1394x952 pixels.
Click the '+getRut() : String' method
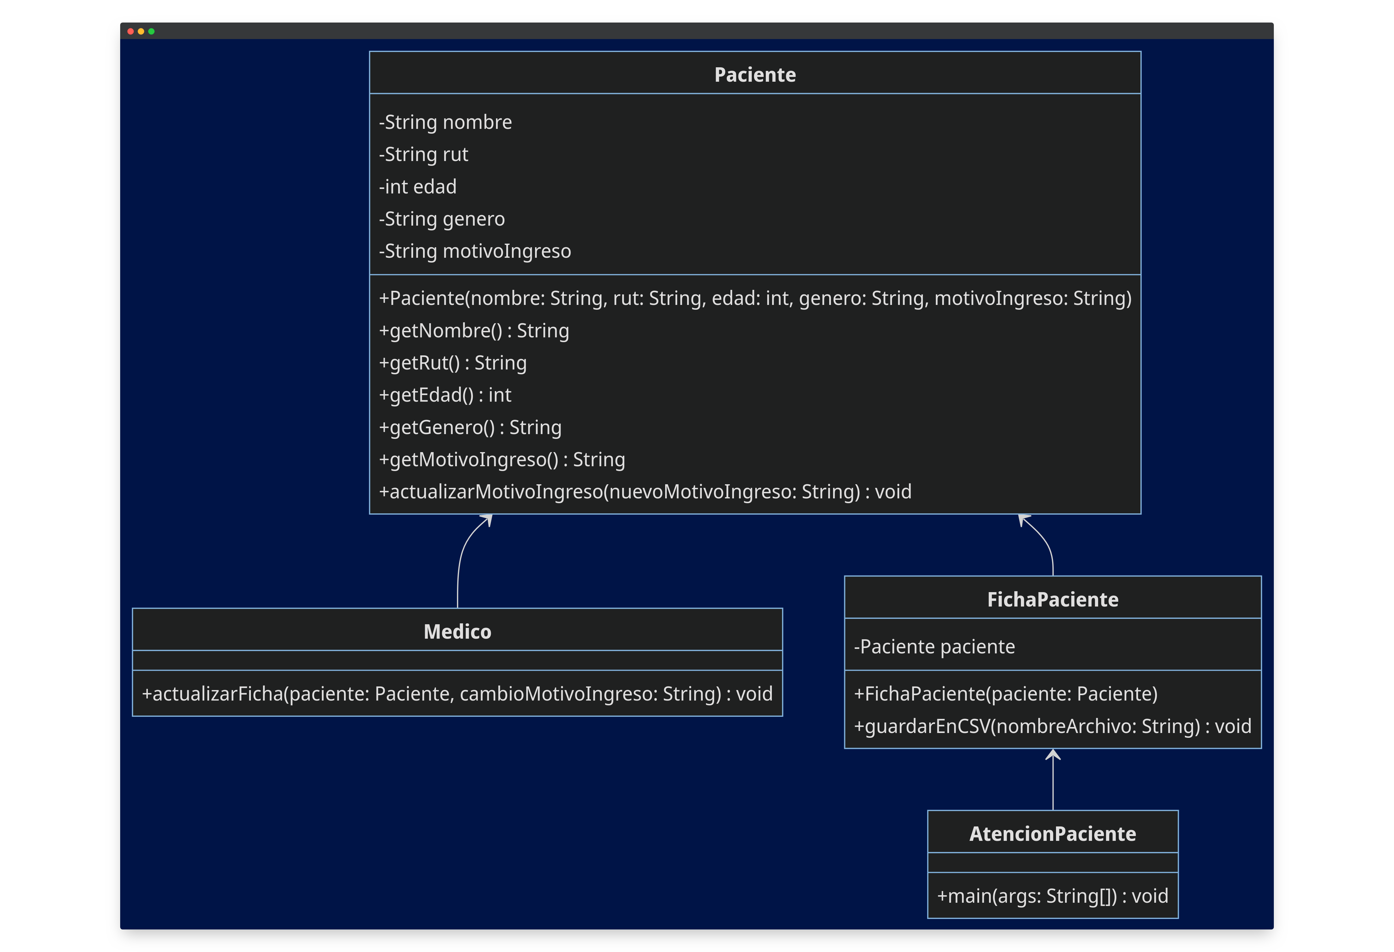click(453, 363)
